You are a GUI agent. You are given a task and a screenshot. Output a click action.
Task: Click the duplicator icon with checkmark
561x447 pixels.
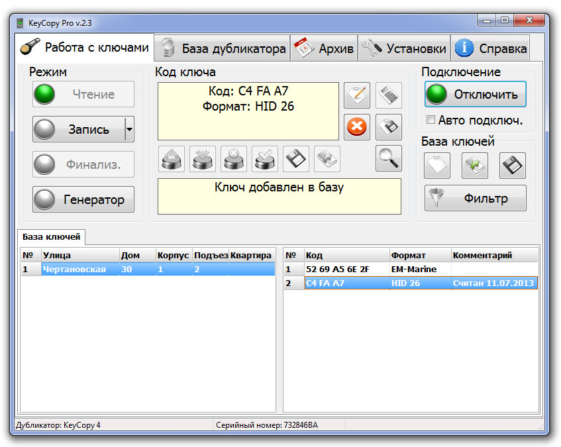(x=265, y=159)
